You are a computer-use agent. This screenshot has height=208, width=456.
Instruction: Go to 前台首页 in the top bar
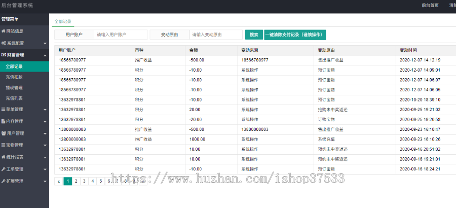tap(430, 5)
